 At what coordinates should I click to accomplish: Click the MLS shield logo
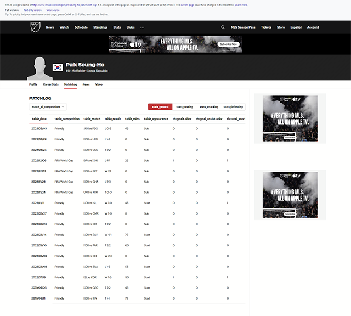tap(35, 27)
